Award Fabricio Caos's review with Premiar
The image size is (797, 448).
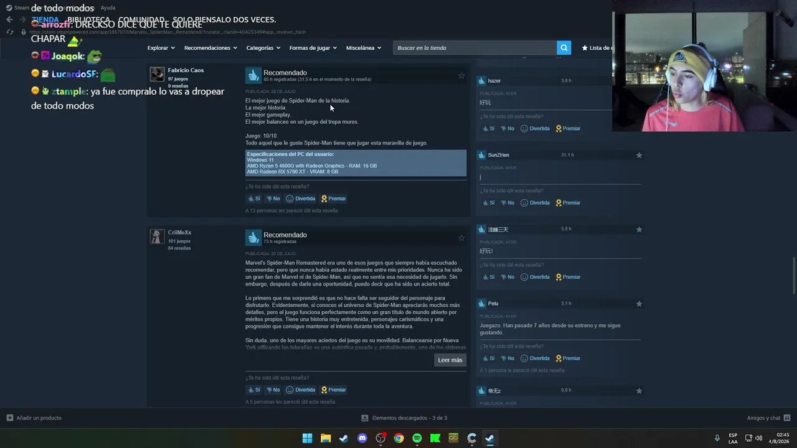coord(333,198)
